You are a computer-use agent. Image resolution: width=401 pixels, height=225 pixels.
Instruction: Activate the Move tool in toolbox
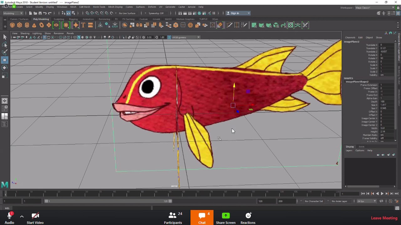[5, 60]
